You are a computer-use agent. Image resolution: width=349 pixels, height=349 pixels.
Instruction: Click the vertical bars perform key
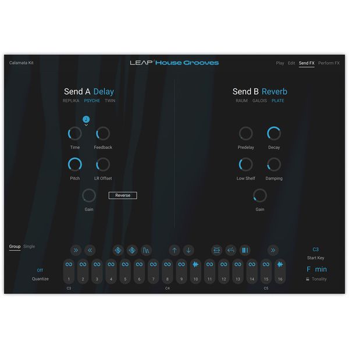click(245, 250)
